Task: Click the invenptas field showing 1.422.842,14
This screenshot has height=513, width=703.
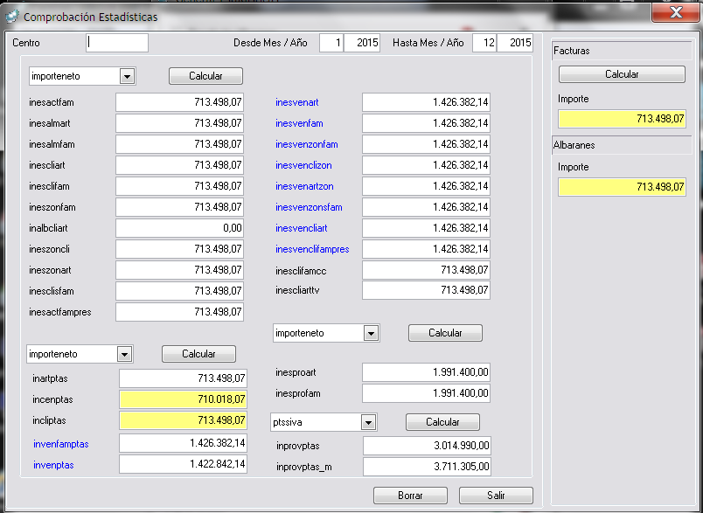Action: pyautogui.click(x=184, y=464)
